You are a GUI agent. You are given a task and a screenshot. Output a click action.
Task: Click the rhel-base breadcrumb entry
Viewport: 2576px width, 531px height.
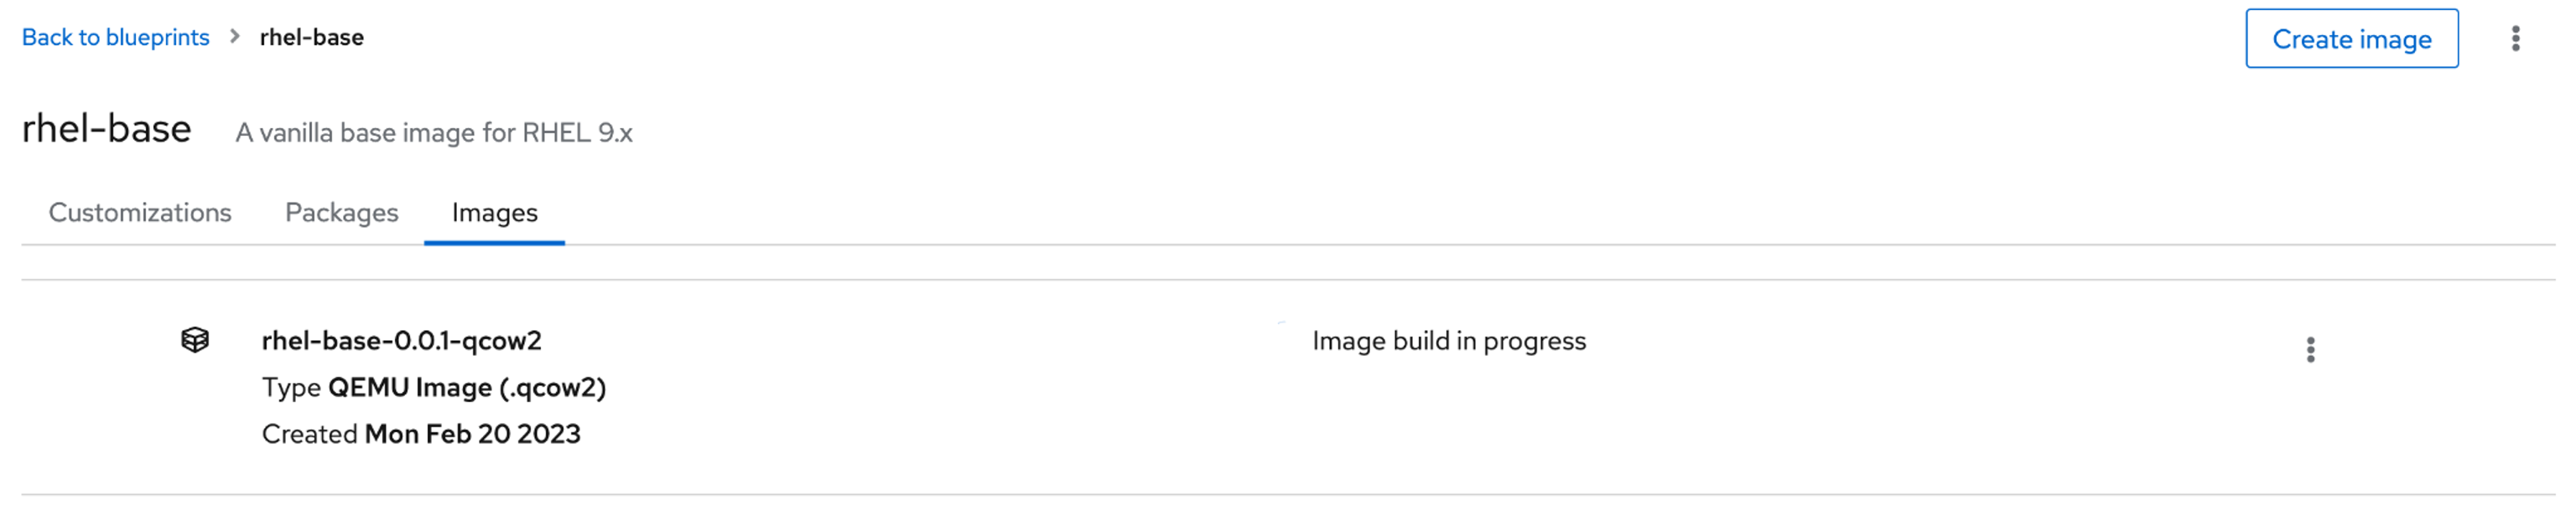(310, 37)
